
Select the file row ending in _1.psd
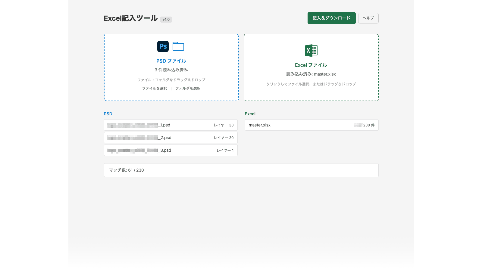[x=171, y=125]
